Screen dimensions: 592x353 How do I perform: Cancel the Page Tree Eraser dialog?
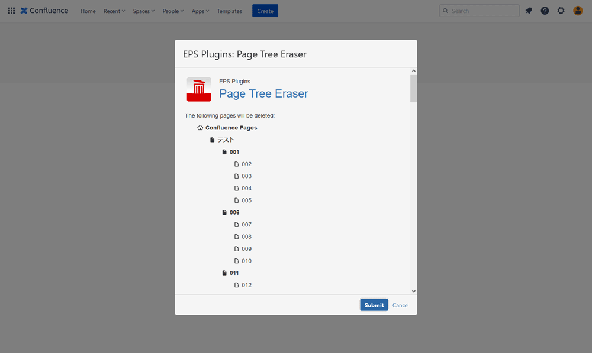(400, 305)
